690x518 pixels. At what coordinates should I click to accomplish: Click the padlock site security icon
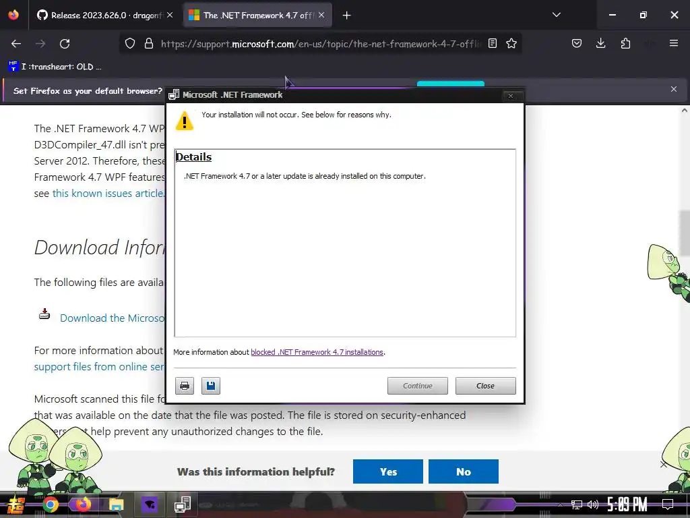pyautogui.click(x=149, y=44)
